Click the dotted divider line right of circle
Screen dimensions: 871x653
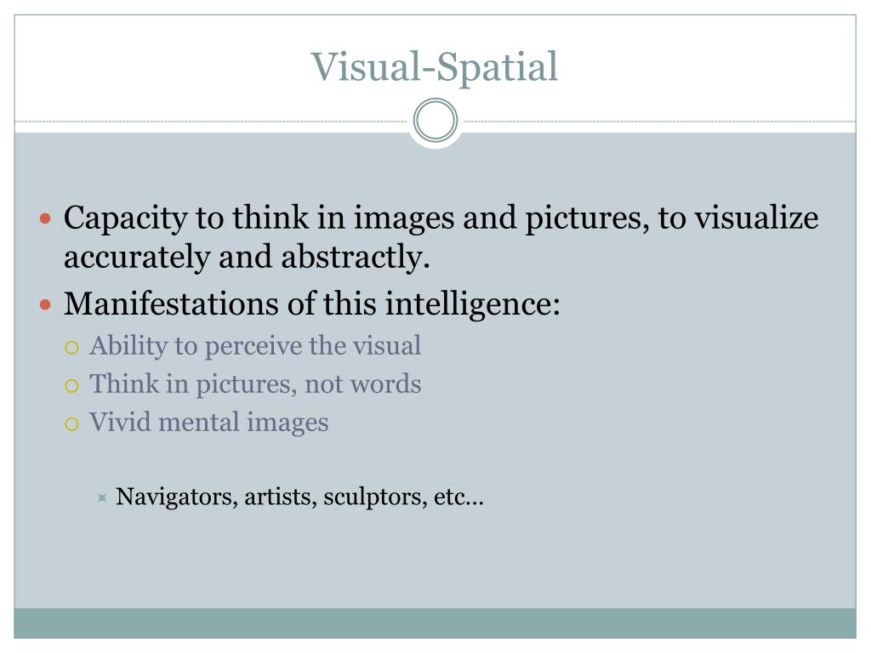click(x=660, y=121)
